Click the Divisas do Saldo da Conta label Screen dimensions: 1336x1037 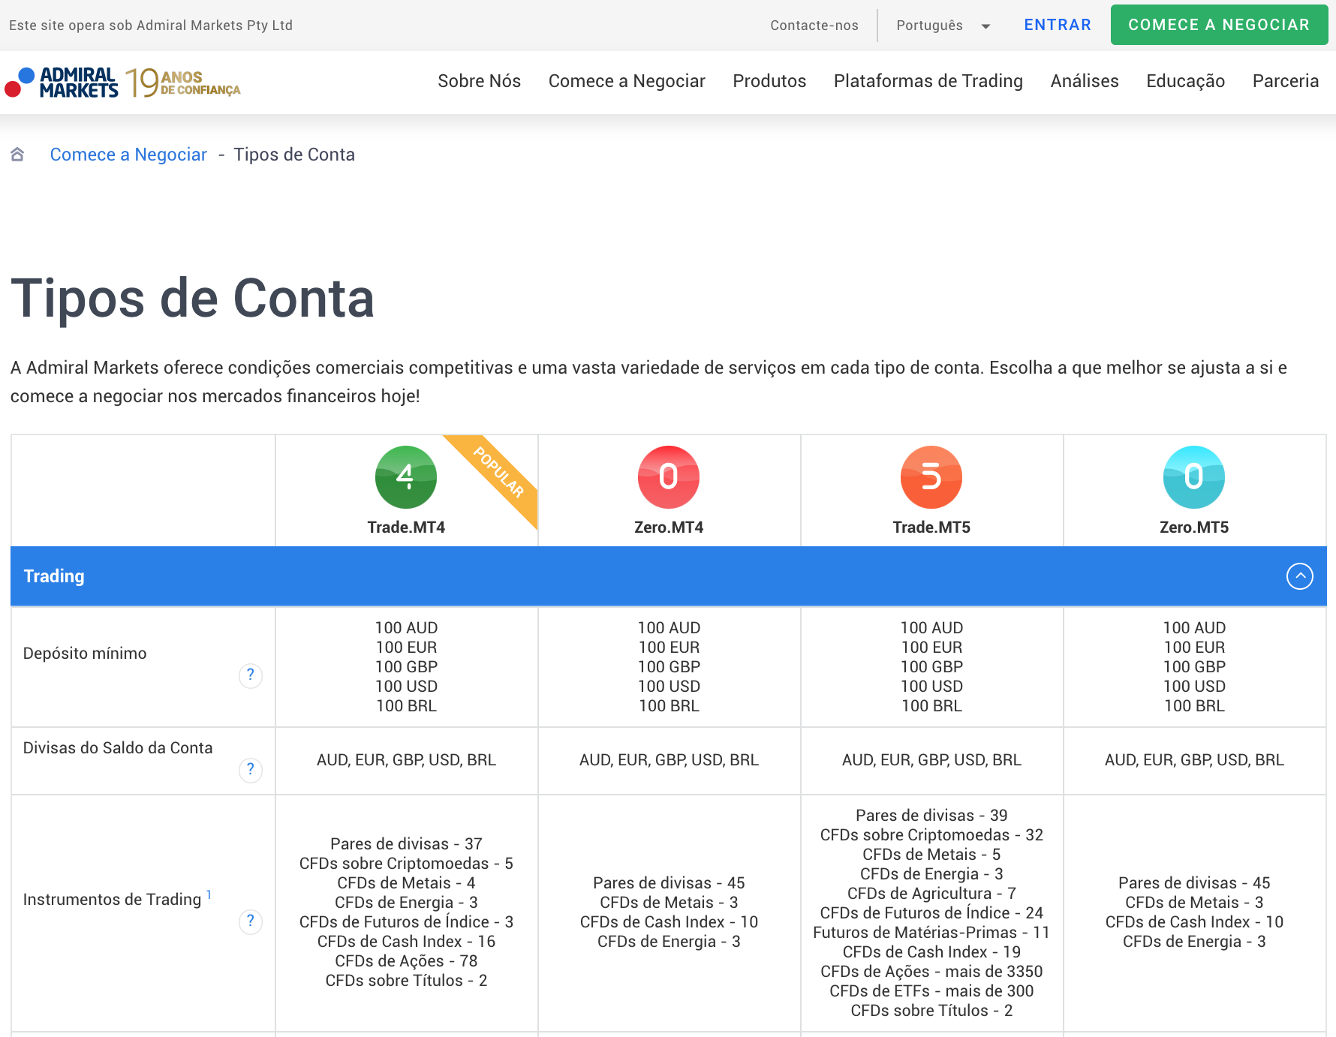[x=118, y=748]
